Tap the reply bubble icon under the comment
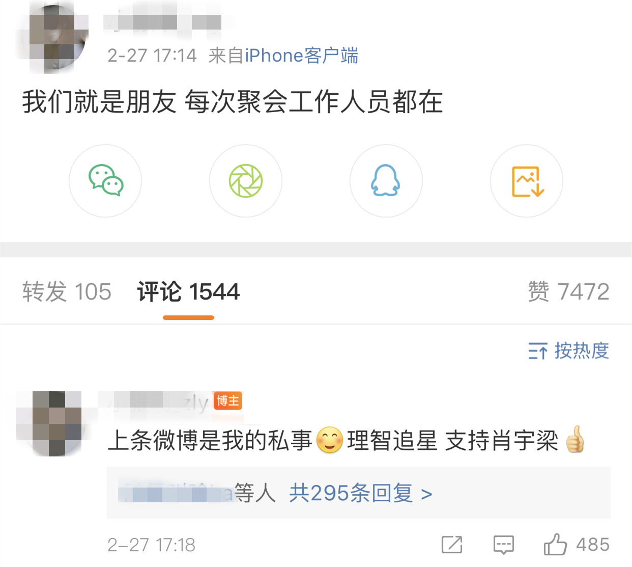The width and height of the screenshot is (632, 567). click(x=504, y=545)
